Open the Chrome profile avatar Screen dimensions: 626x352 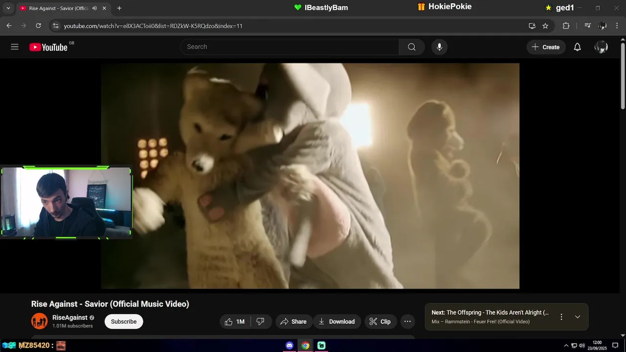pyautogui.click(x=603, y=26)
